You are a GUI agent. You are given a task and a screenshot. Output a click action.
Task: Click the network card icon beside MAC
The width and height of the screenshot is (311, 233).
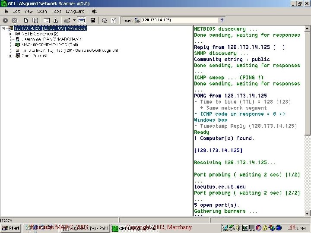(x=18, y=44)
